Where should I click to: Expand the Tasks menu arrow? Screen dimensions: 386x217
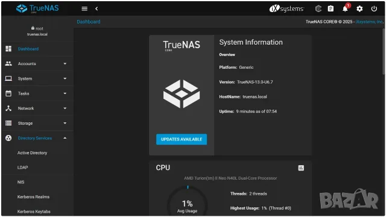pyautogui.click(x=65, y=93)
